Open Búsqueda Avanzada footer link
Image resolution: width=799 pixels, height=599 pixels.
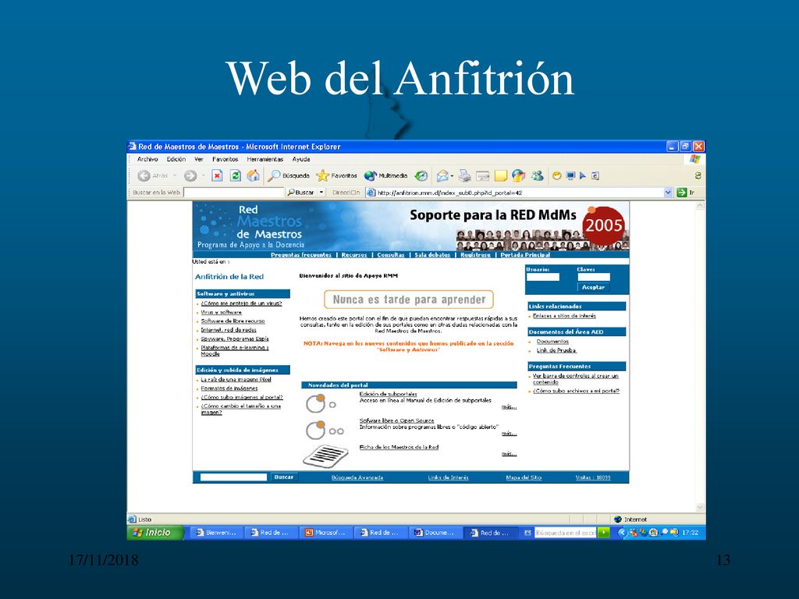(x=357, y=478)
